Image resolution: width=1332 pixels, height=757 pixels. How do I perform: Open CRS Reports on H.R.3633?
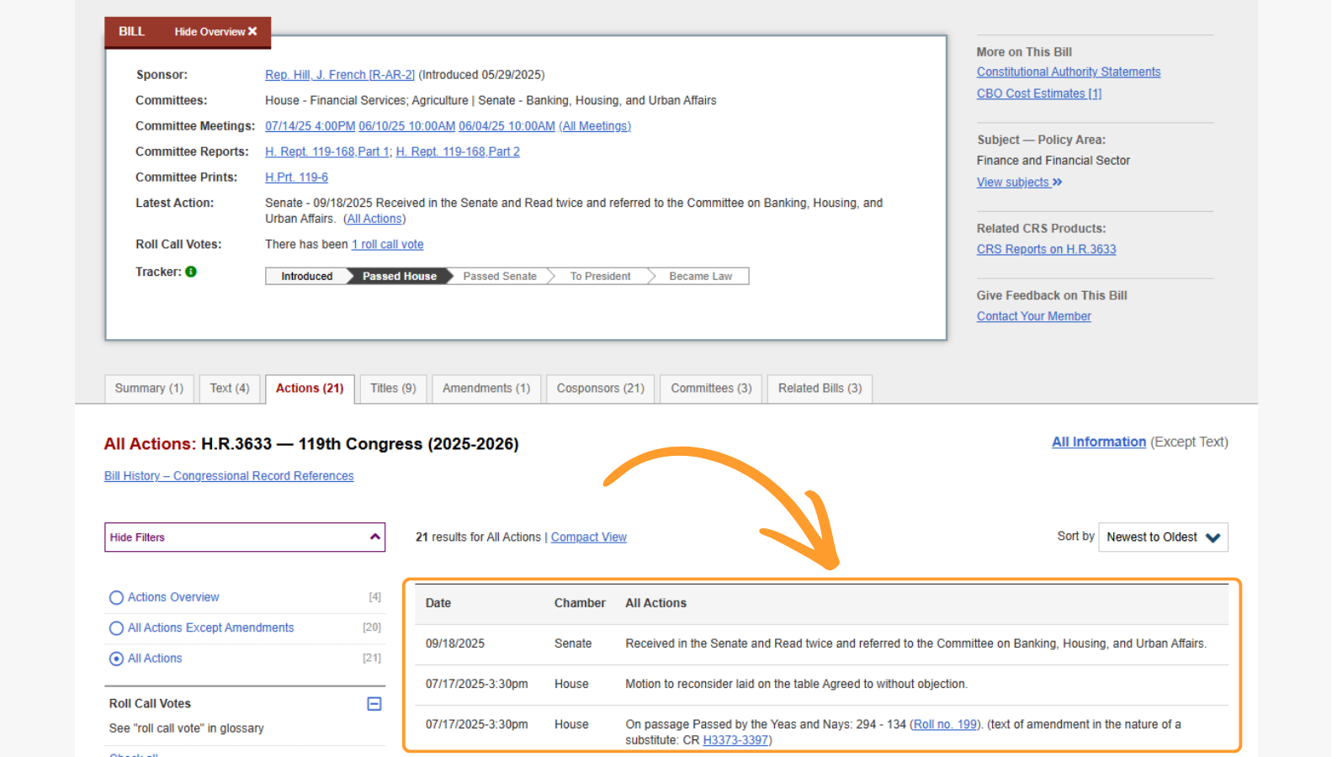click(x=1046, y=249)
